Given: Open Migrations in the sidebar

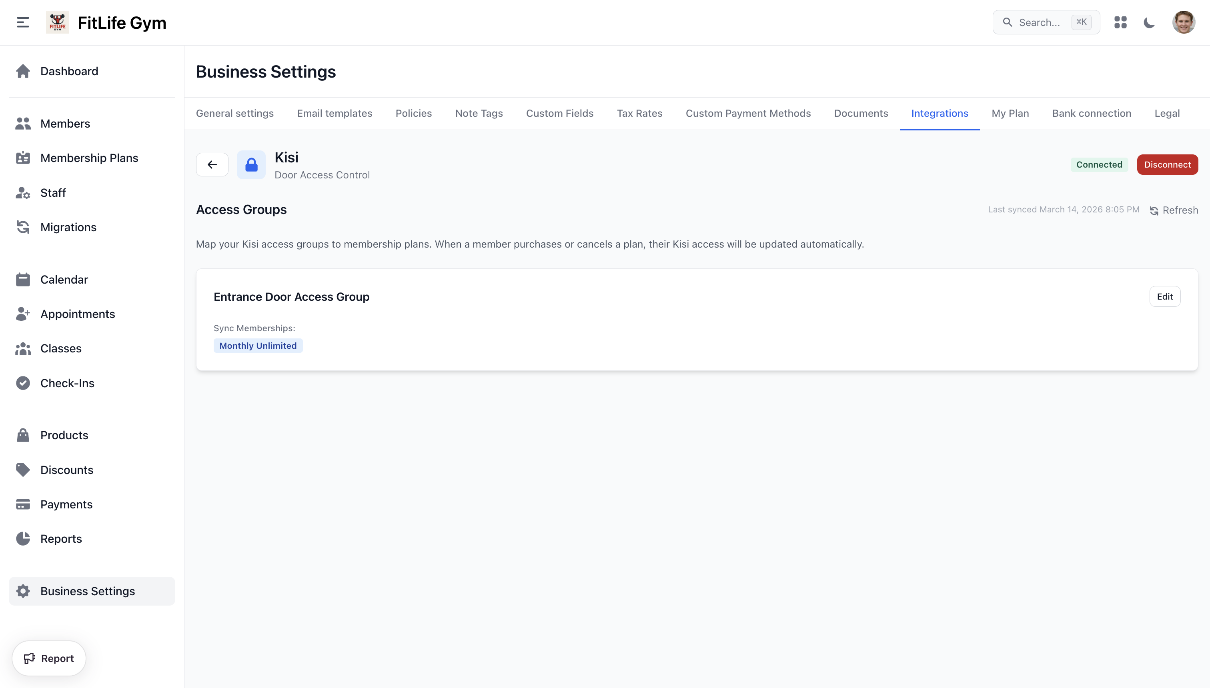Looking at the screenshot, I should [68, 227].
